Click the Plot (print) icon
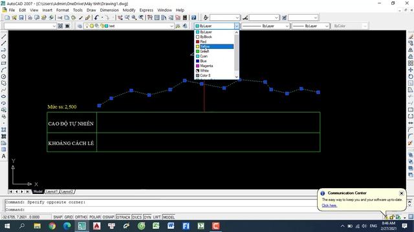 pyautogui.click(x=30, y=17)
